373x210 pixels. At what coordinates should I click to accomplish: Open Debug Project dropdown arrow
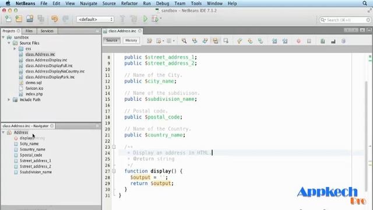161,18
